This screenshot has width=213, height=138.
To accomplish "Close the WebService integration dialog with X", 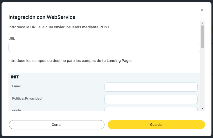I will point(202,10).
